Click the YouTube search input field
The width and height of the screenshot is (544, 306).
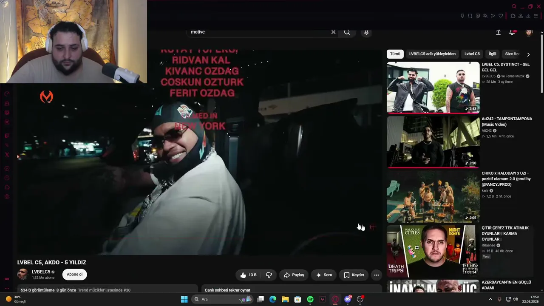coord(259,32)
